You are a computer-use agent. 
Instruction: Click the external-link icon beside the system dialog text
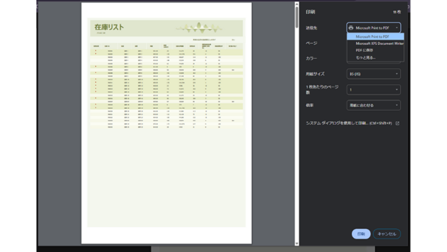[x=398, y=123]
